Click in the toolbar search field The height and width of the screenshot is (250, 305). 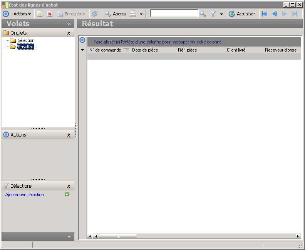tap(174, 13)
